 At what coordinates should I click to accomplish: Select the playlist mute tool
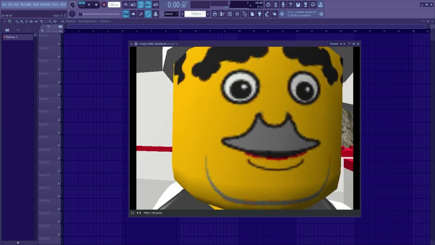(x=31, y=21)
